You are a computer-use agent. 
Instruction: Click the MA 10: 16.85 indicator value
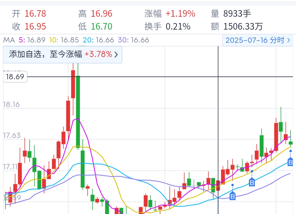pyautogui.click(x=64, y=40)
